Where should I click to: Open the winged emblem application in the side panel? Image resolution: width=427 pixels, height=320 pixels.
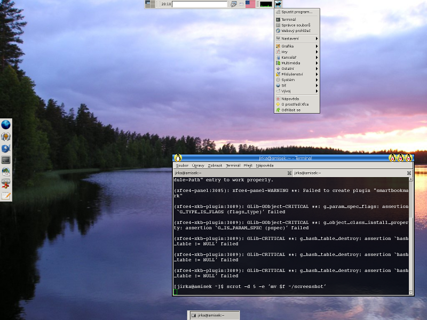(x=6, y=137)
